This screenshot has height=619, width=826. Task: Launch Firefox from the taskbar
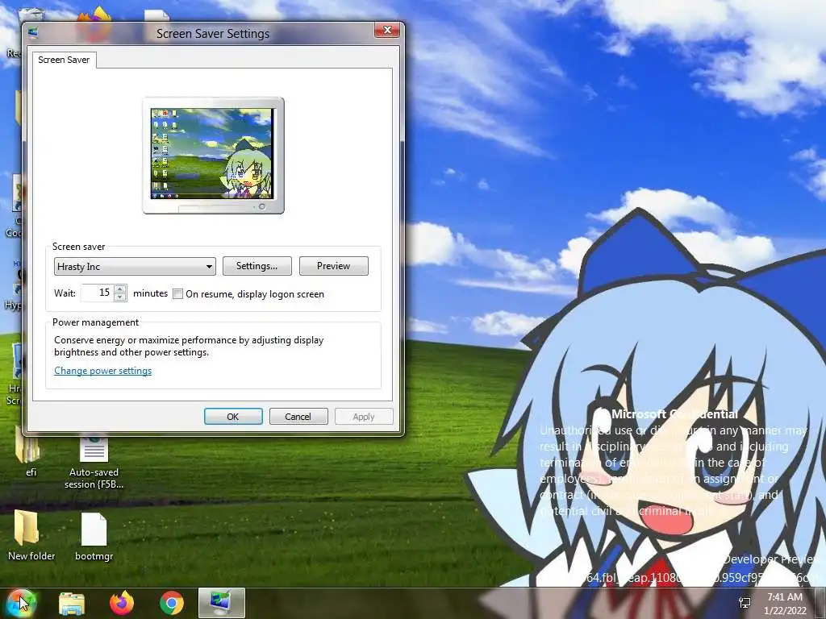[x=122, y=603]
